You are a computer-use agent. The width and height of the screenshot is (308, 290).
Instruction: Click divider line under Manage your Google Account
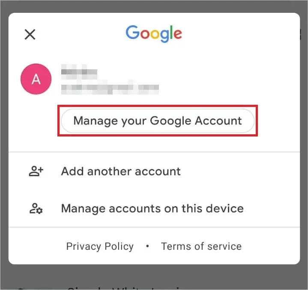click(x=154, y=152)
